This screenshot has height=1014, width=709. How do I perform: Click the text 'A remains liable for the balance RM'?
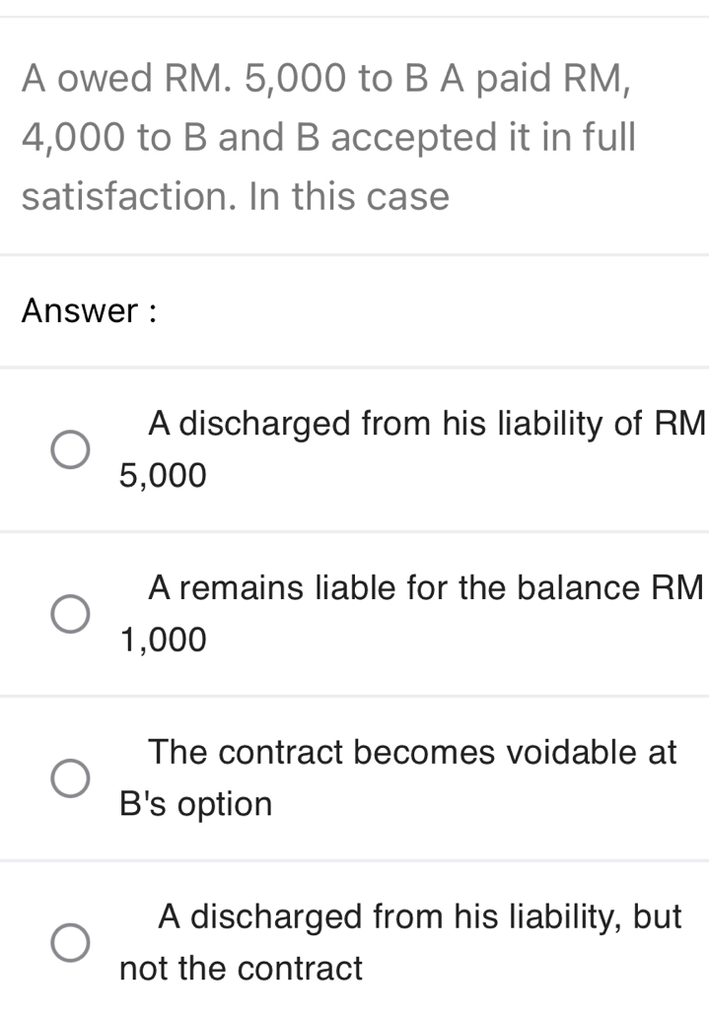pos(424,588)
